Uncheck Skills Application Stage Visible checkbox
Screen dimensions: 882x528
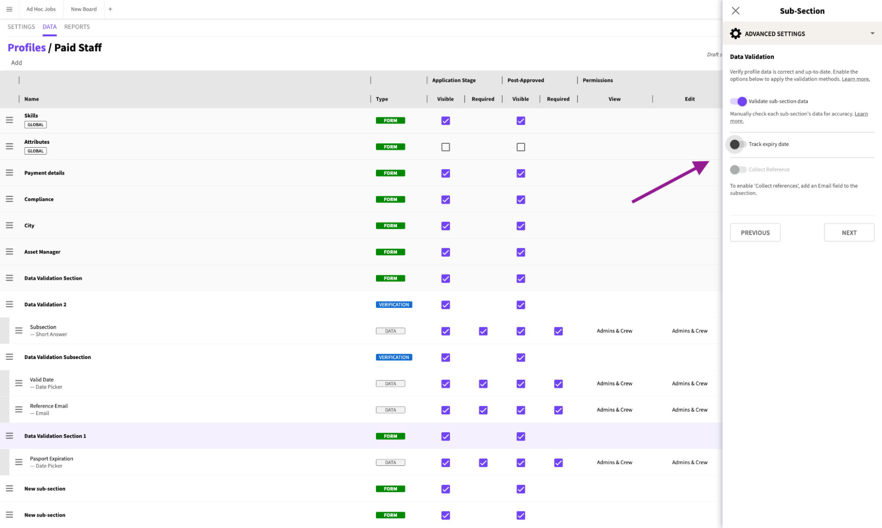click(446, 120)
